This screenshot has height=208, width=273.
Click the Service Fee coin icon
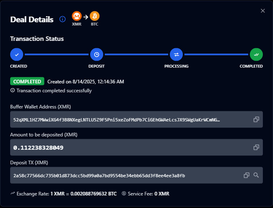click(124, 193)
